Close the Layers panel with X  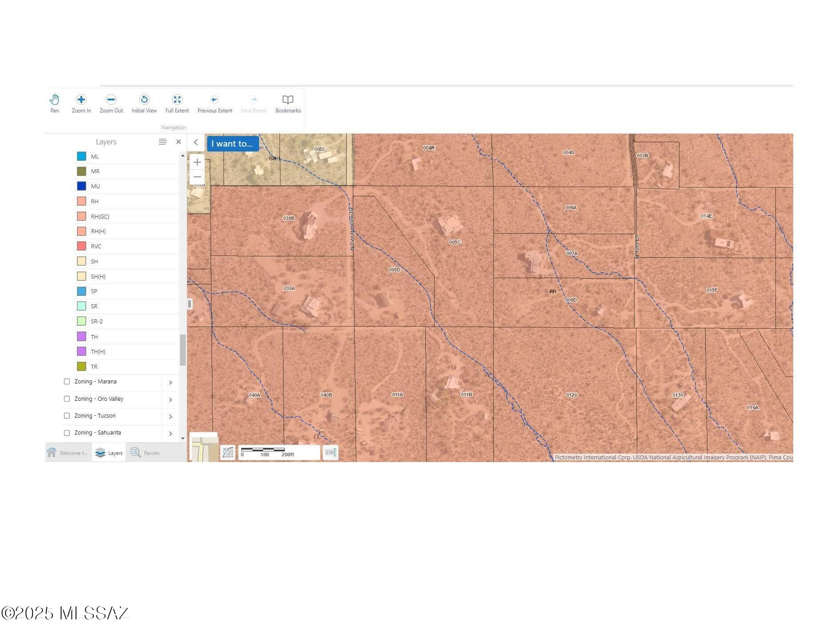(179, 142)
